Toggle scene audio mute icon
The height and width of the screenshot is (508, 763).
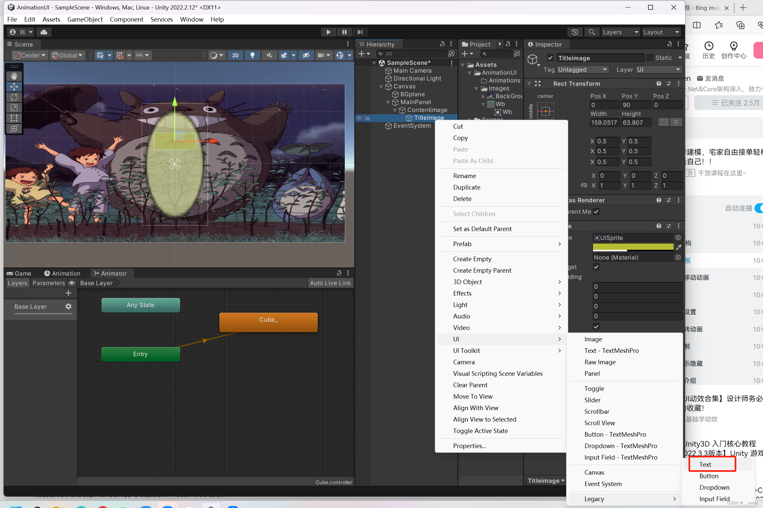(269, 55)
